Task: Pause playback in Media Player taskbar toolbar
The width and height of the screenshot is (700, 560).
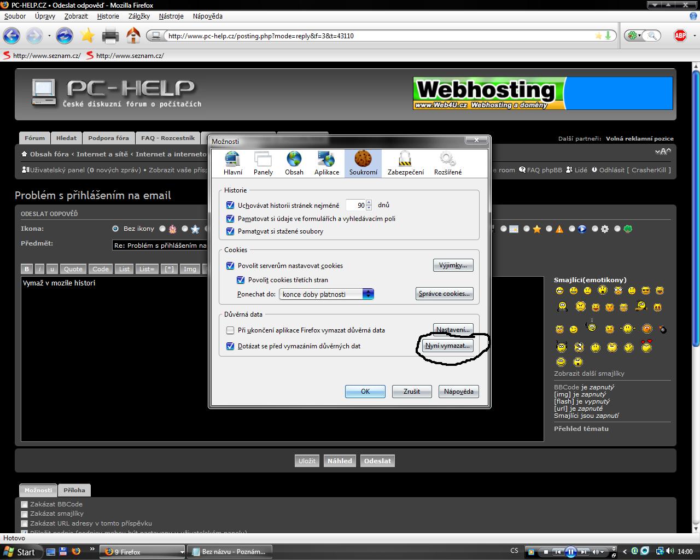Action: (x=570, y=552)
